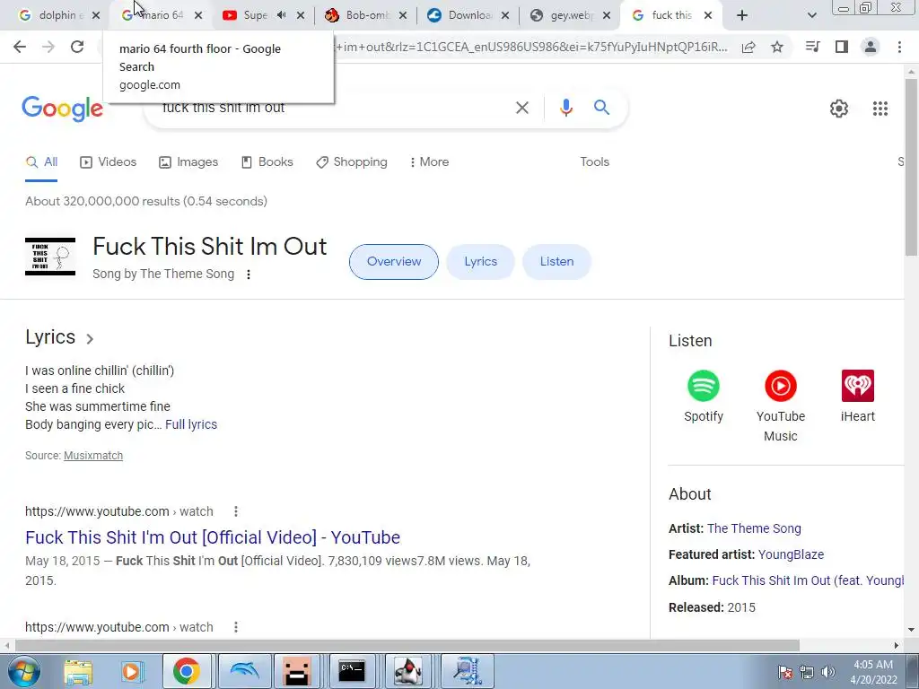Open the Chrome three-dot menu
Image resolution: width=919 pixels, height=689 pixels.
tap(899, 47)
